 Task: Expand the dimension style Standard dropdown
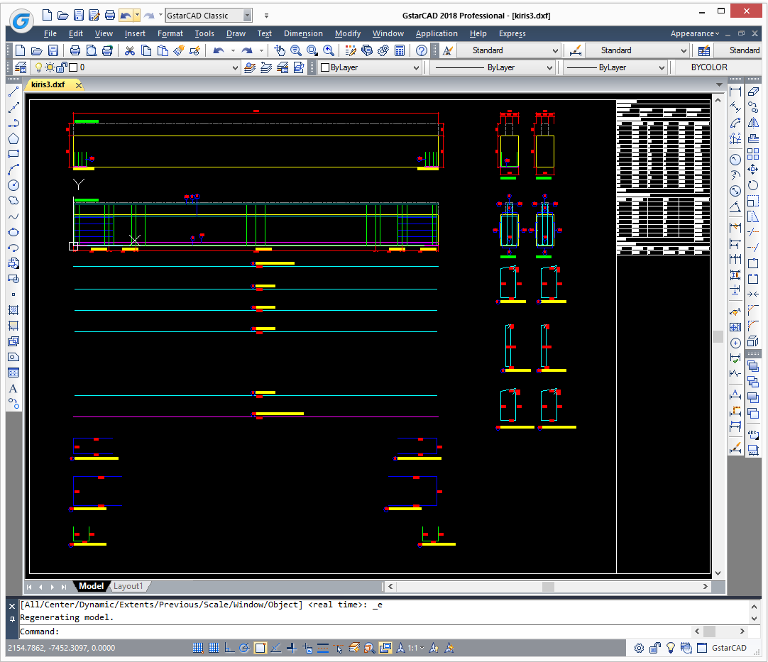click(684, 50)
